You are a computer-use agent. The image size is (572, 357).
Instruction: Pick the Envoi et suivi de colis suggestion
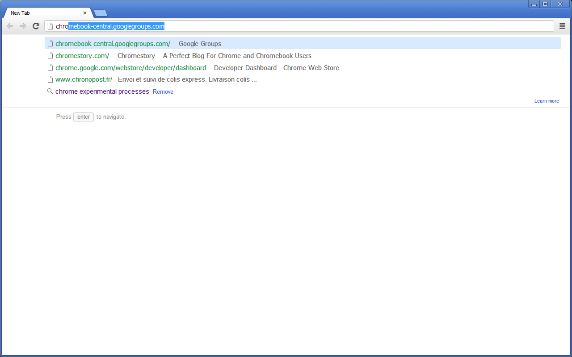pos(187,79)
